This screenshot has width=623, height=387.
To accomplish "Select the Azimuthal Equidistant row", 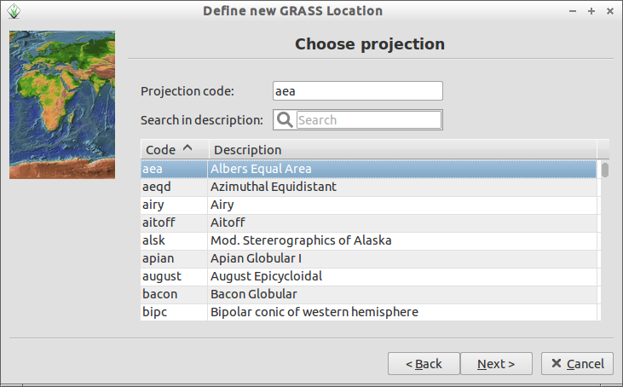I will (x=369, y=187).
